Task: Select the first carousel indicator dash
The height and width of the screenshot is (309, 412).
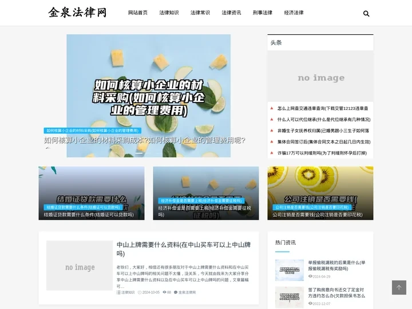Action: point(138,153)
